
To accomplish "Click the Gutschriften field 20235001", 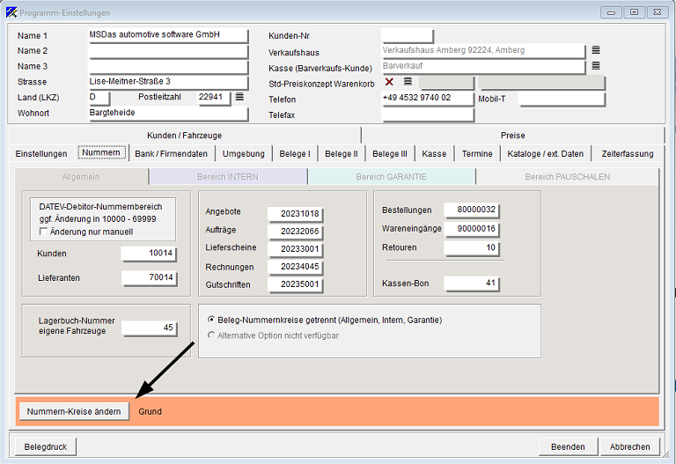I will 296,284.
